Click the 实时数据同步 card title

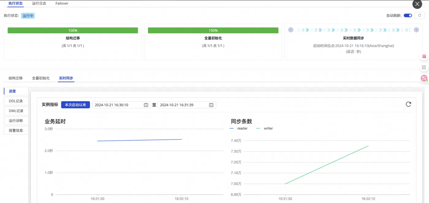pyautogui.click(x=353, y=38)
